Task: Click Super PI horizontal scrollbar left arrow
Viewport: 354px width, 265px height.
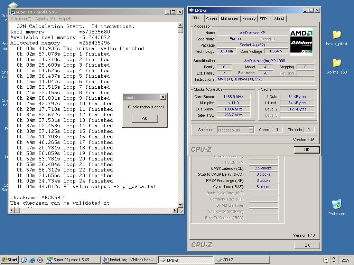Action: coord(12,210)
